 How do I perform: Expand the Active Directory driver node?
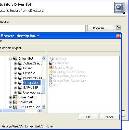click(x=15, y=63)
